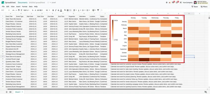This screenshot has width=210, height=94.
Task: Expand the Sheet1 tab dropdown arrow
Action: pos(22,92)
